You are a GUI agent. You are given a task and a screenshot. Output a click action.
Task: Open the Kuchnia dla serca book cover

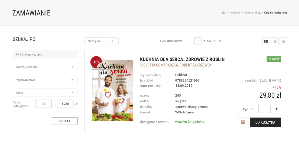[112, 91]
